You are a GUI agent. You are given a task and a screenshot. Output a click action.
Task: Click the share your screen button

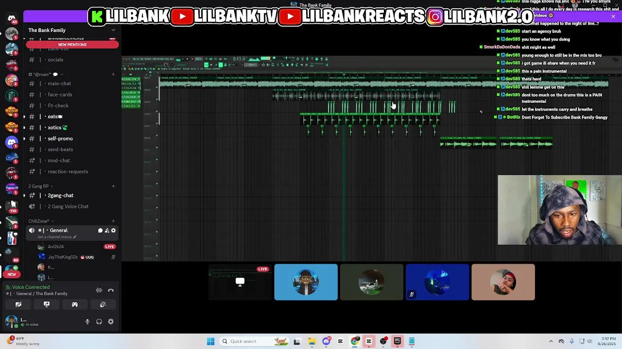pos(47,304)
